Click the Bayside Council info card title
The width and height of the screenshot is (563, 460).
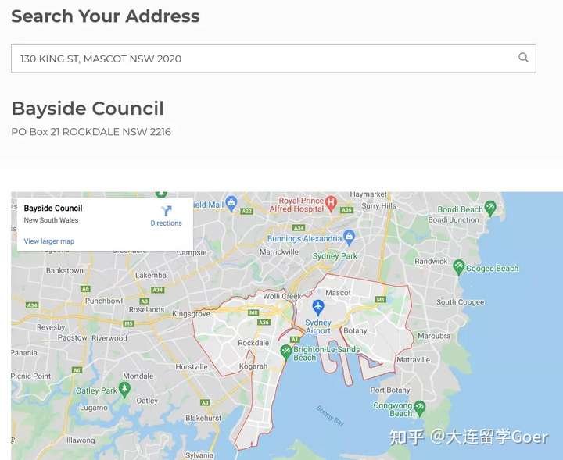[x=53, y=209]
